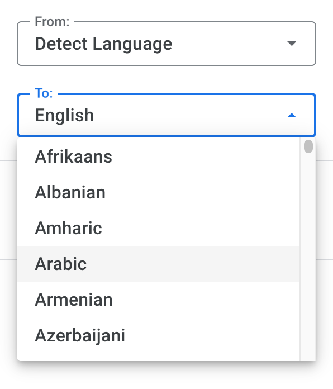Viewport: 333px width, 389px height.
Task: Select Azerbaijani language option
Action: [x=158, y=335]
